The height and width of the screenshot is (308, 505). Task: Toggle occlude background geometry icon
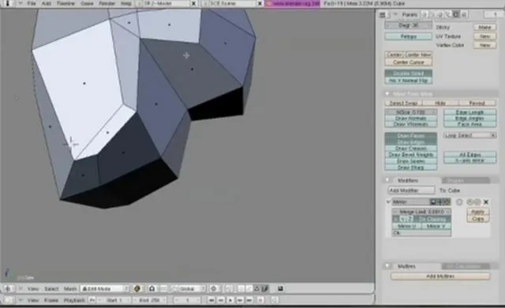pyautogui.click(x=264, y=289)
